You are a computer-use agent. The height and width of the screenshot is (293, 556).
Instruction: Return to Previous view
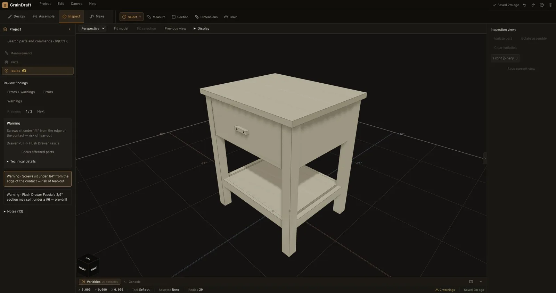coord(175,28)
